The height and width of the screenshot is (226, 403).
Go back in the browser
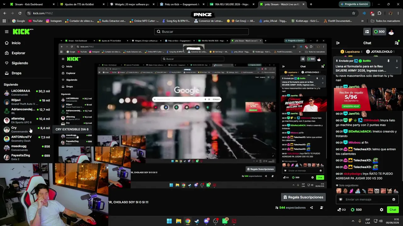click(x=5, y=13)
